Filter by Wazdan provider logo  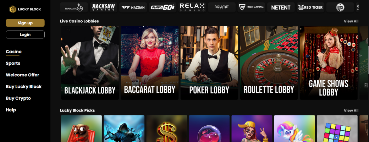pos(133,7)
